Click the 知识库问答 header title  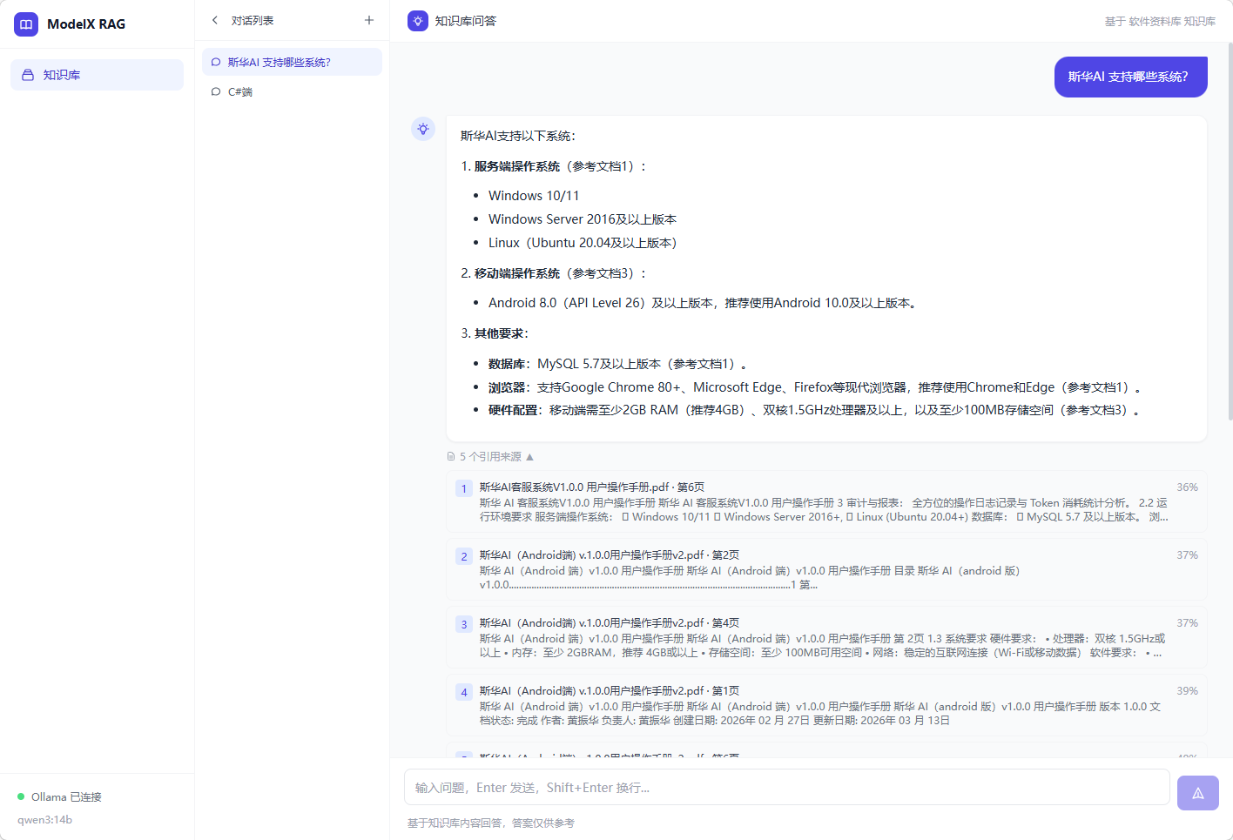click(x=466, y=21)
